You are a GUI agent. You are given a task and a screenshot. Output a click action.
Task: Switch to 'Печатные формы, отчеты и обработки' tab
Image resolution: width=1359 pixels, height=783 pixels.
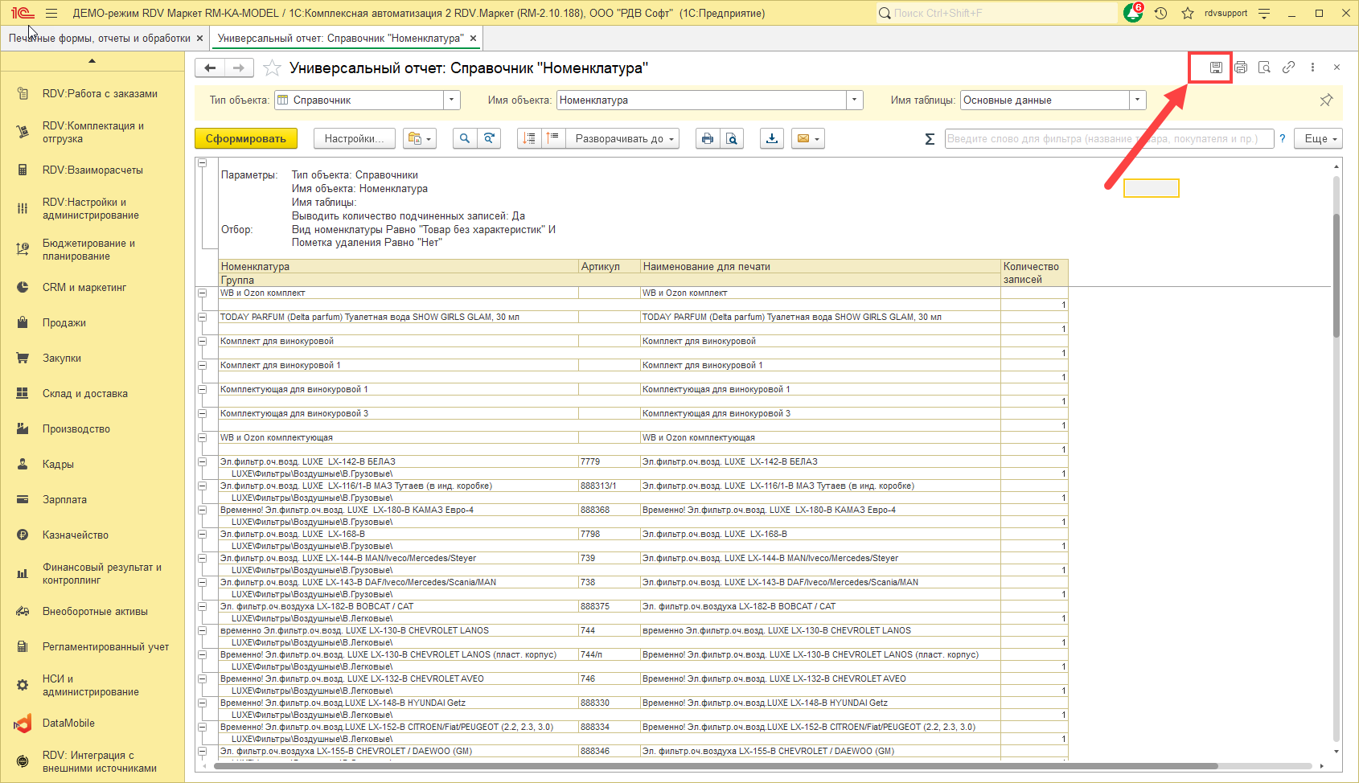click(x=100, y=38)
